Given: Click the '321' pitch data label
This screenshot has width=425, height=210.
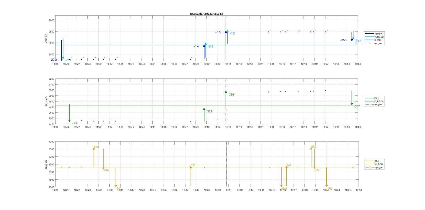Looking at the screenshot, I should 209,112.
